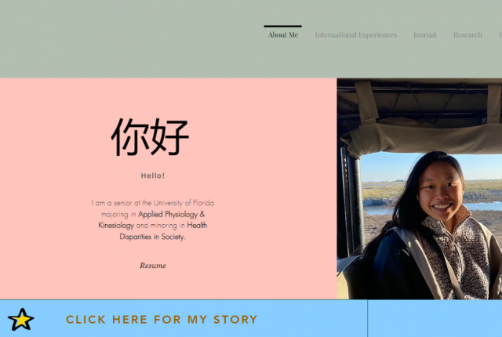Open the About Me menu item
The height and width of the screenshot is (337, 502).
pyautogui.click(x=283, y=34)
